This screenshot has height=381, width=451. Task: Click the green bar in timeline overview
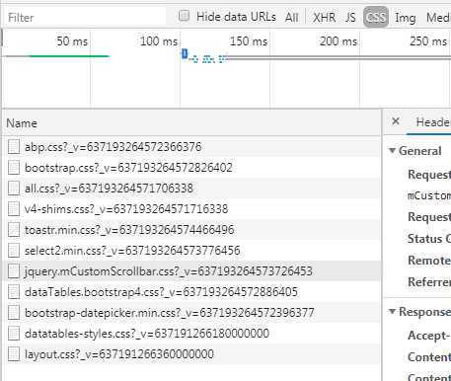point(70,56)
